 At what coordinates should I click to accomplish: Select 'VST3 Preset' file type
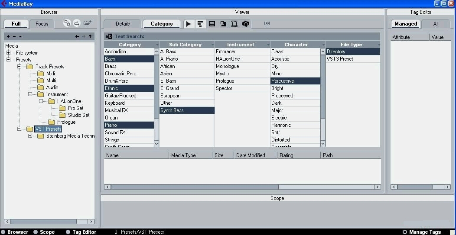click(x=353, y=59)
